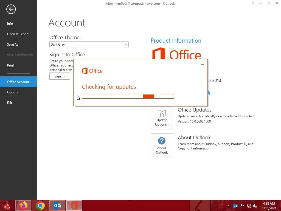The image size is (281, 211).
Task: Open the Update Options dropdown button
Action: (162, 118)
